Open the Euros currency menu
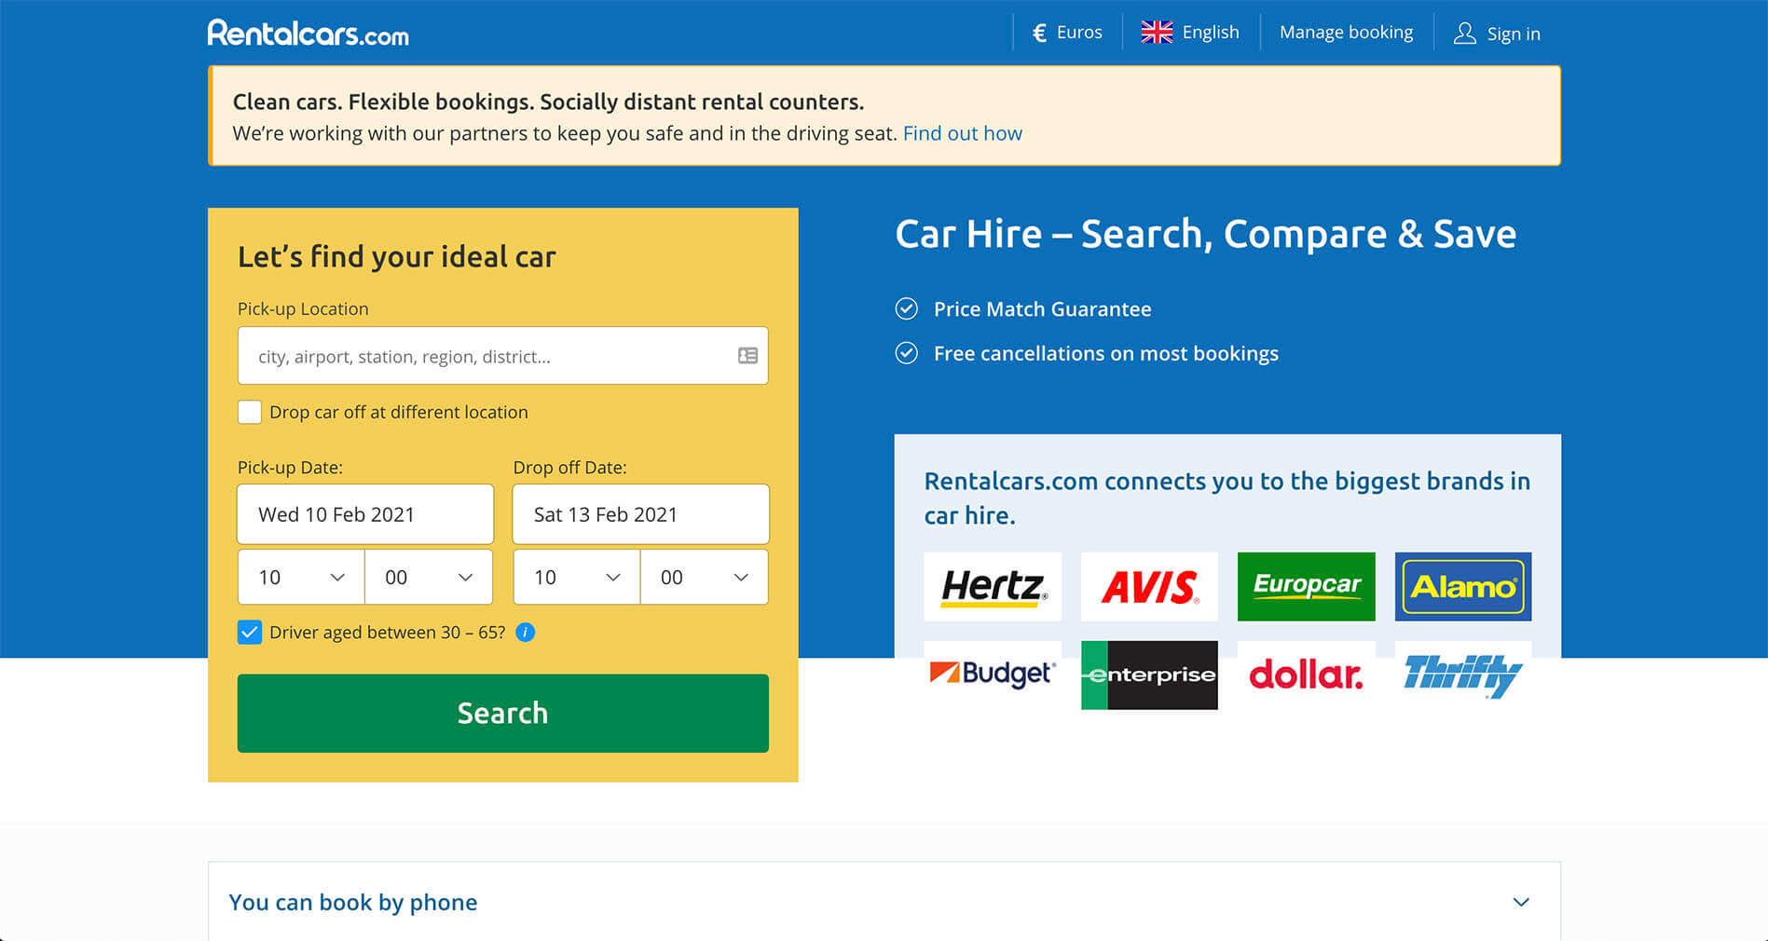Image resolution: width=1768 pixels, height=941 pixels. (1067, 33)
